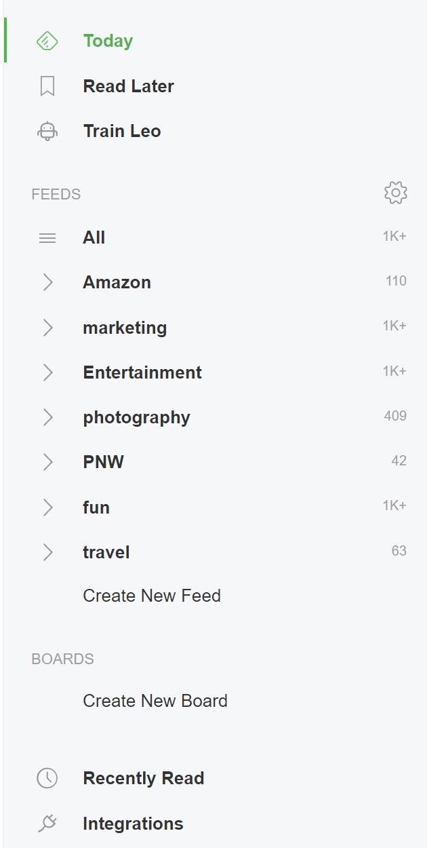Expand the fun folder chevron
The image size is (427, 848).
pyautogui.click(x=47, y=507)
